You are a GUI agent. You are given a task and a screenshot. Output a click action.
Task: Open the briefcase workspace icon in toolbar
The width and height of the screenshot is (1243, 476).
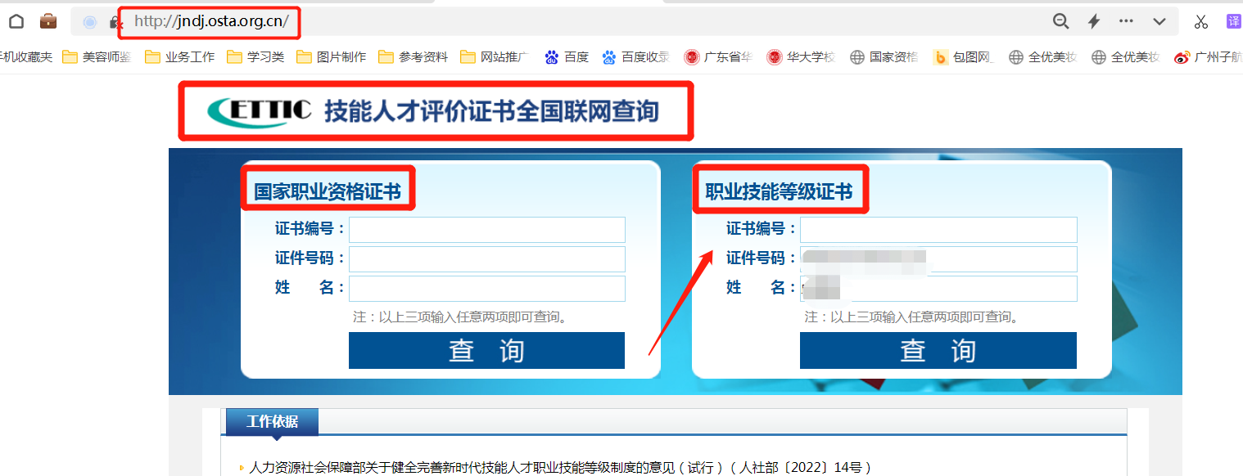coord(47,21)
